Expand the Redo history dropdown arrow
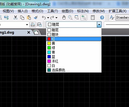The image size is (129, 107). 56,18
